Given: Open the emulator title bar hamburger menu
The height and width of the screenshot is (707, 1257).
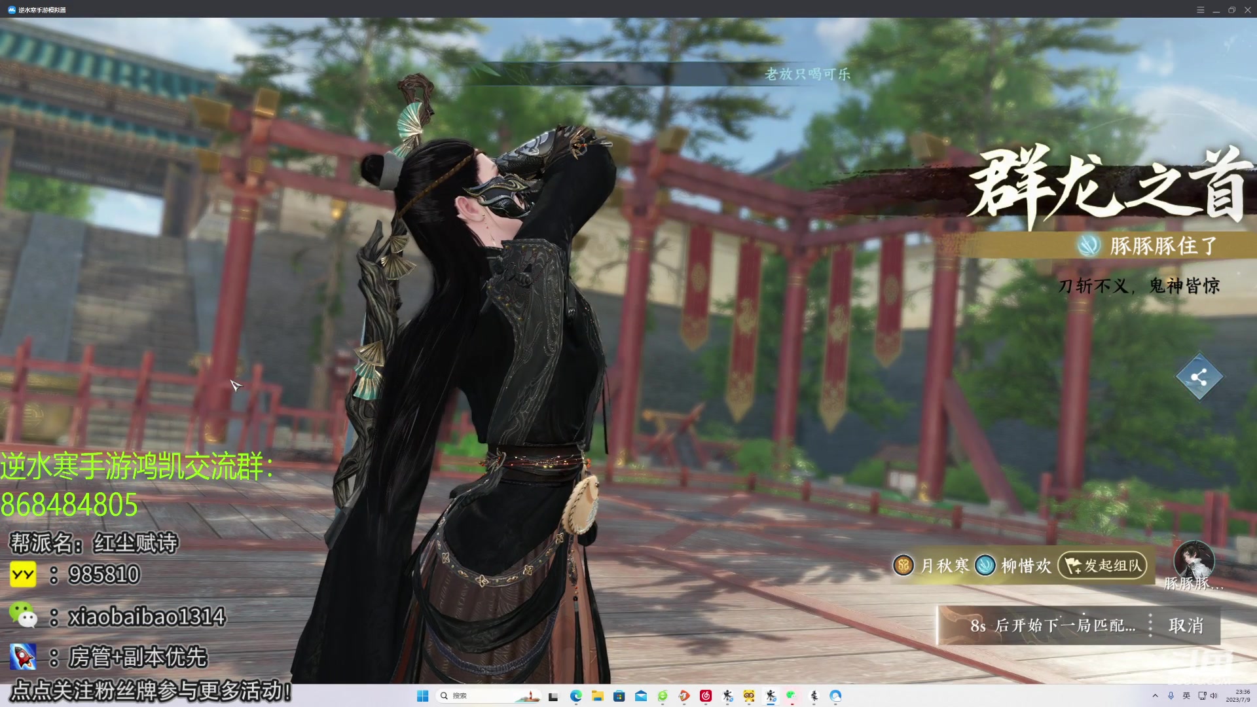Looking at the screenshot, I should click(x=1201, y=10).
